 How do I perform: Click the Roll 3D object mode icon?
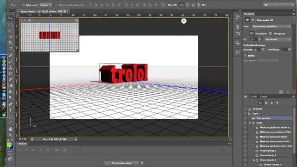pos(187,5)
